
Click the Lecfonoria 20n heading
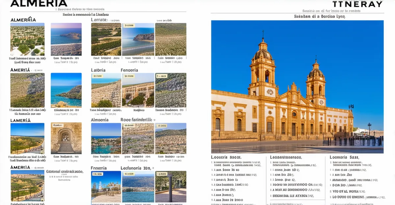coord(136,168)
